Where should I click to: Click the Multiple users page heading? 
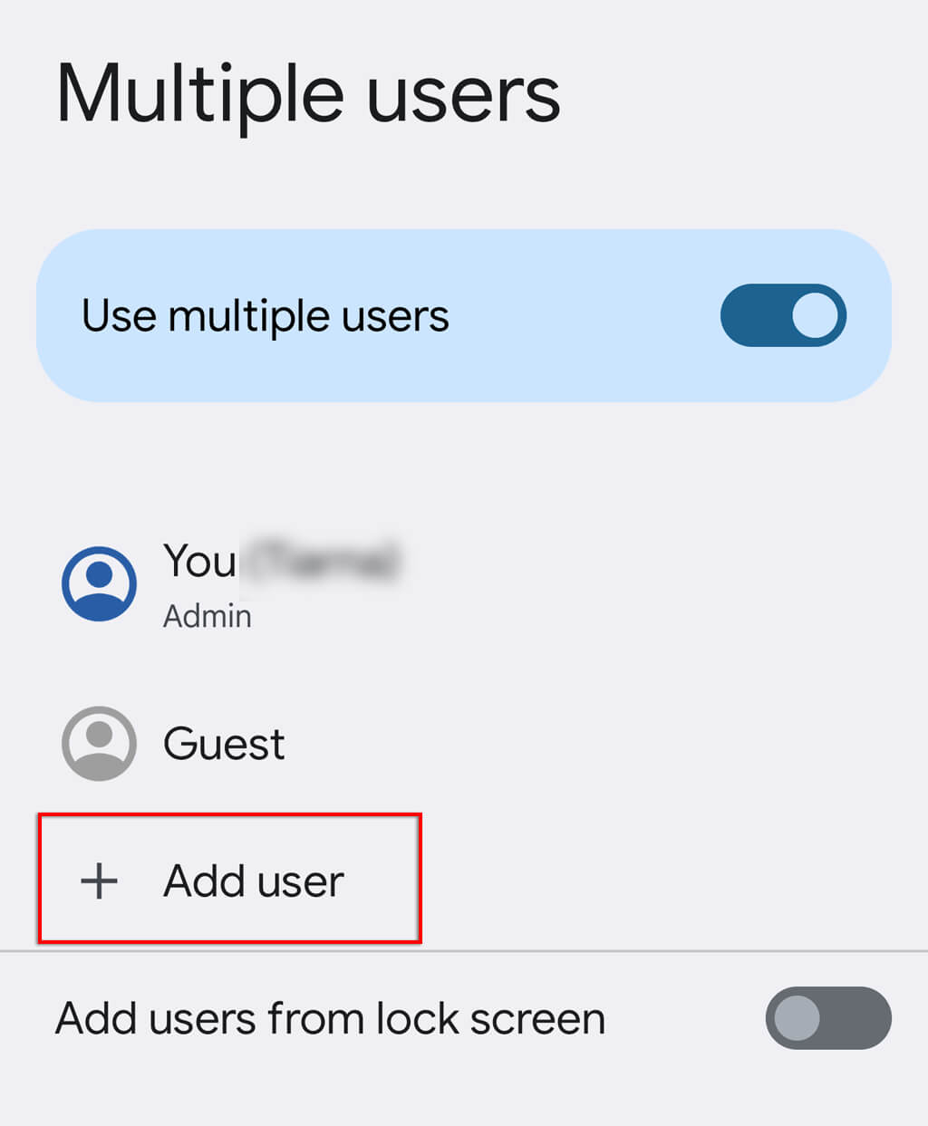308,94
